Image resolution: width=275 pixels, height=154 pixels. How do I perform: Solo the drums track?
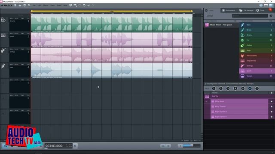click(x=12, y=18)
